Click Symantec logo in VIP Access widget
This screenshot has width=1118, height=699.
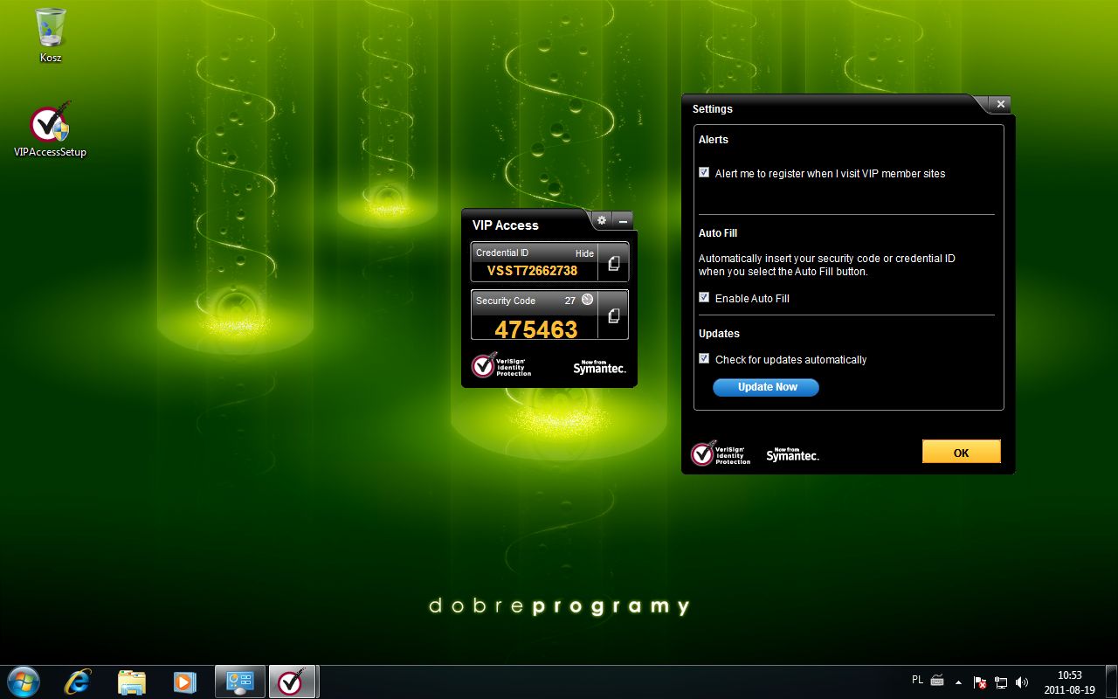pos(599,367)
